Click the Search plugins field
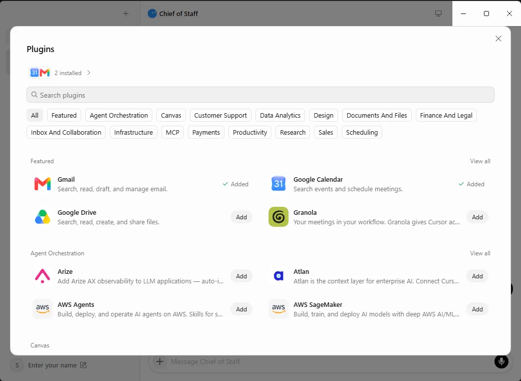 point(260,95)
